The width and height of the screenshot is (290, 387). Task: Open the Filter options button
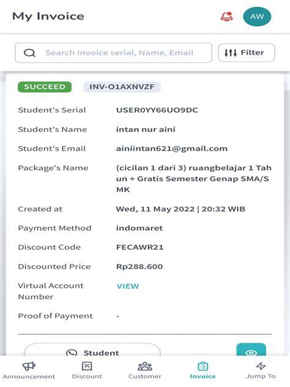247,53
